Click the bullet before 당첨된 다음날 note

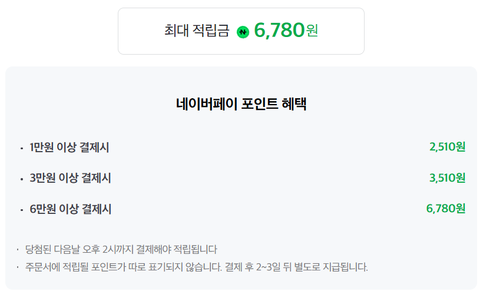pos(18,249)
